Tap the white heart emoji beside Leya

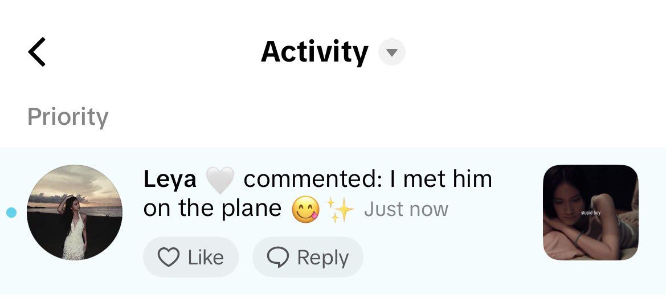pos(220,179)
